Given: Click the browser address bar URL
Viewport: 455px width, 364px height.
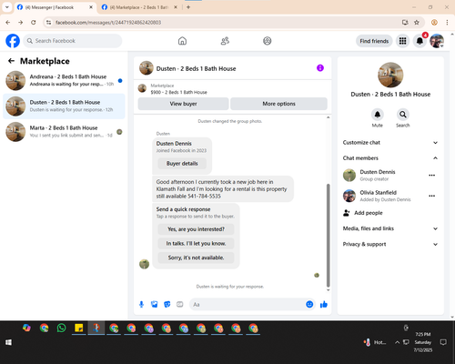Looking at the screenshot, I should pos(108,23).
